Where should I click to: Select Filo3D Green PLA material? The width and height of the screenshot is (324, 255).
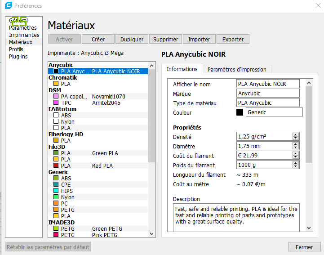click(98, 153)
